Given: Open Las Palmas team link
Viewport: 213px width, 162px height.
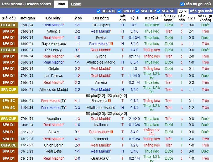Looking at the screenshot, I should (54, 76).
